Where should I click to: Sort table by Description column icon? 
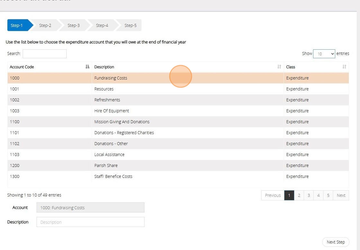point(279,67)
